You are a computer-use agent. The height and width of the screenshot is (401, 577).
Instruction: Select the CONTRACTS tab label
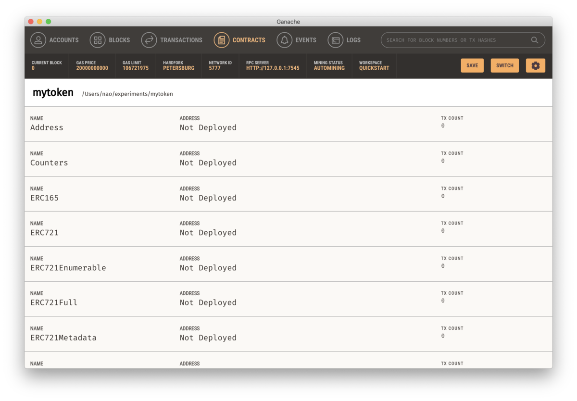[x=249, y=40]
